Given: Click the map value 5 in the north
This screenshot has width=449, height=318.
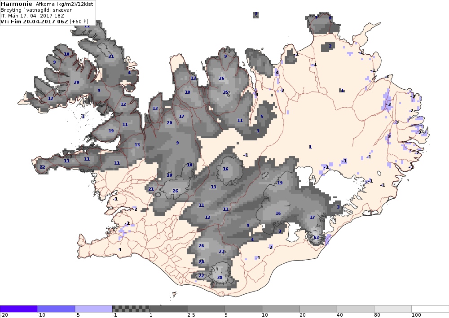Looking at the screenshot, I should tap(262, 116).
